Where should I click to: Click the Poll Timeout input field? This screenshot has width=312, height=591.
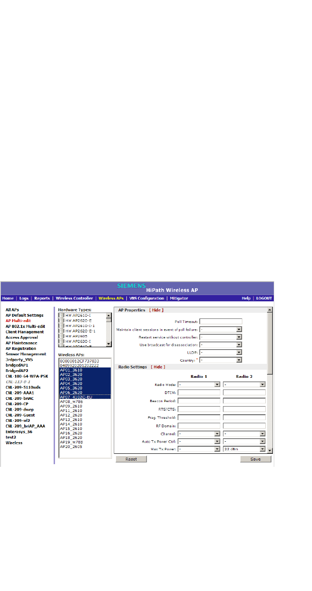tap(221, 321)
